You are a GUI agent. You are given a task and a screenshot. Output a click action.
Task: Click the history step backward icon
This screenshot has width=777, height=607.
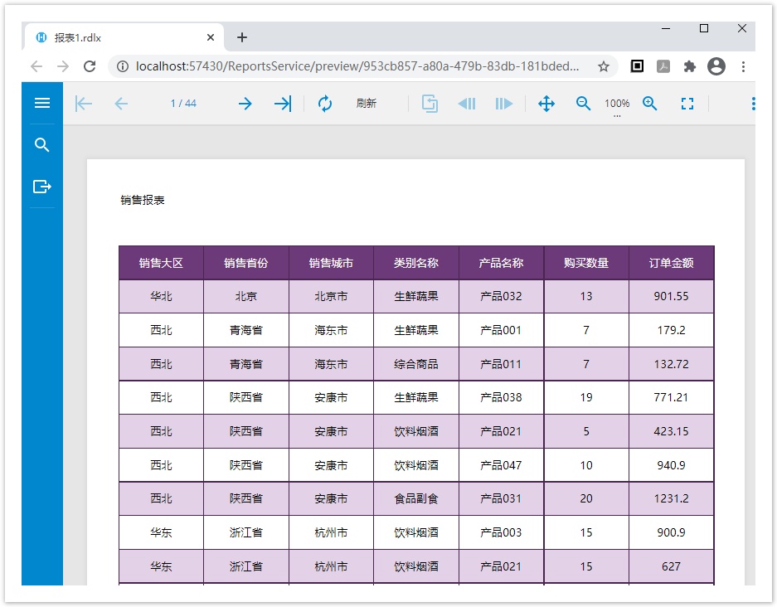click(x=467, y=104)
